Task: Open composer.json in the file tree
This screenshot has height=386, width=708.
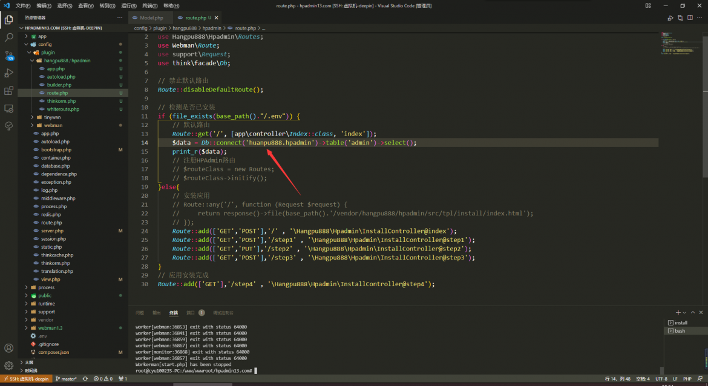Action: coord(53,353)
